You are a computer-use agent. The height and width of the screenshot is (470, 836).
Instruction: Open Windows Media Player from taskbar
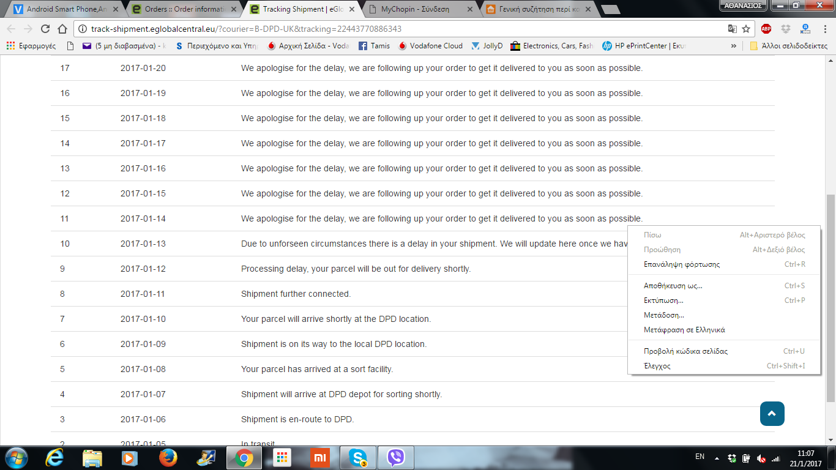129,457
